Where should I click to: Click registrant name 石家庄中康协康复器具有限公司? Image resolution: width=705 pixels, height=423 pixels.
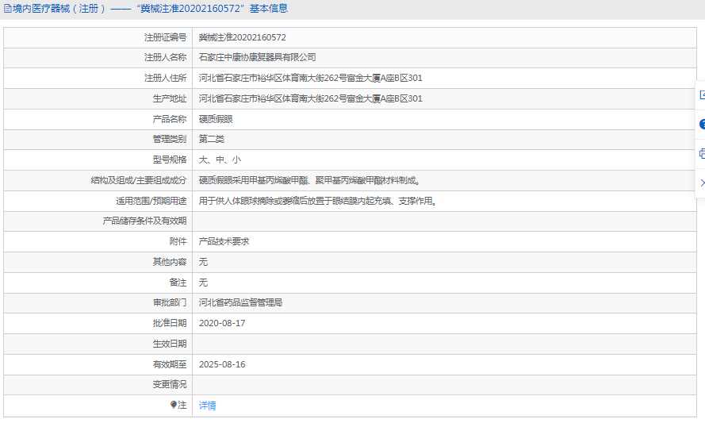point(257,58)
